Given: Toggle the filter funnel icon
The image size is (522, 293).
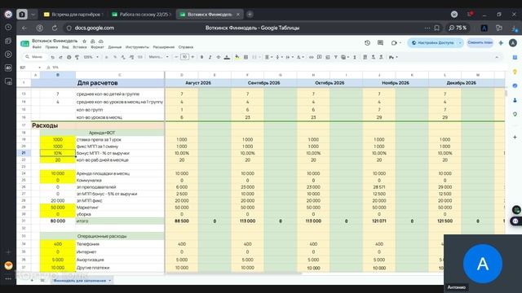Looking at the screenshot, I should 335,57.
